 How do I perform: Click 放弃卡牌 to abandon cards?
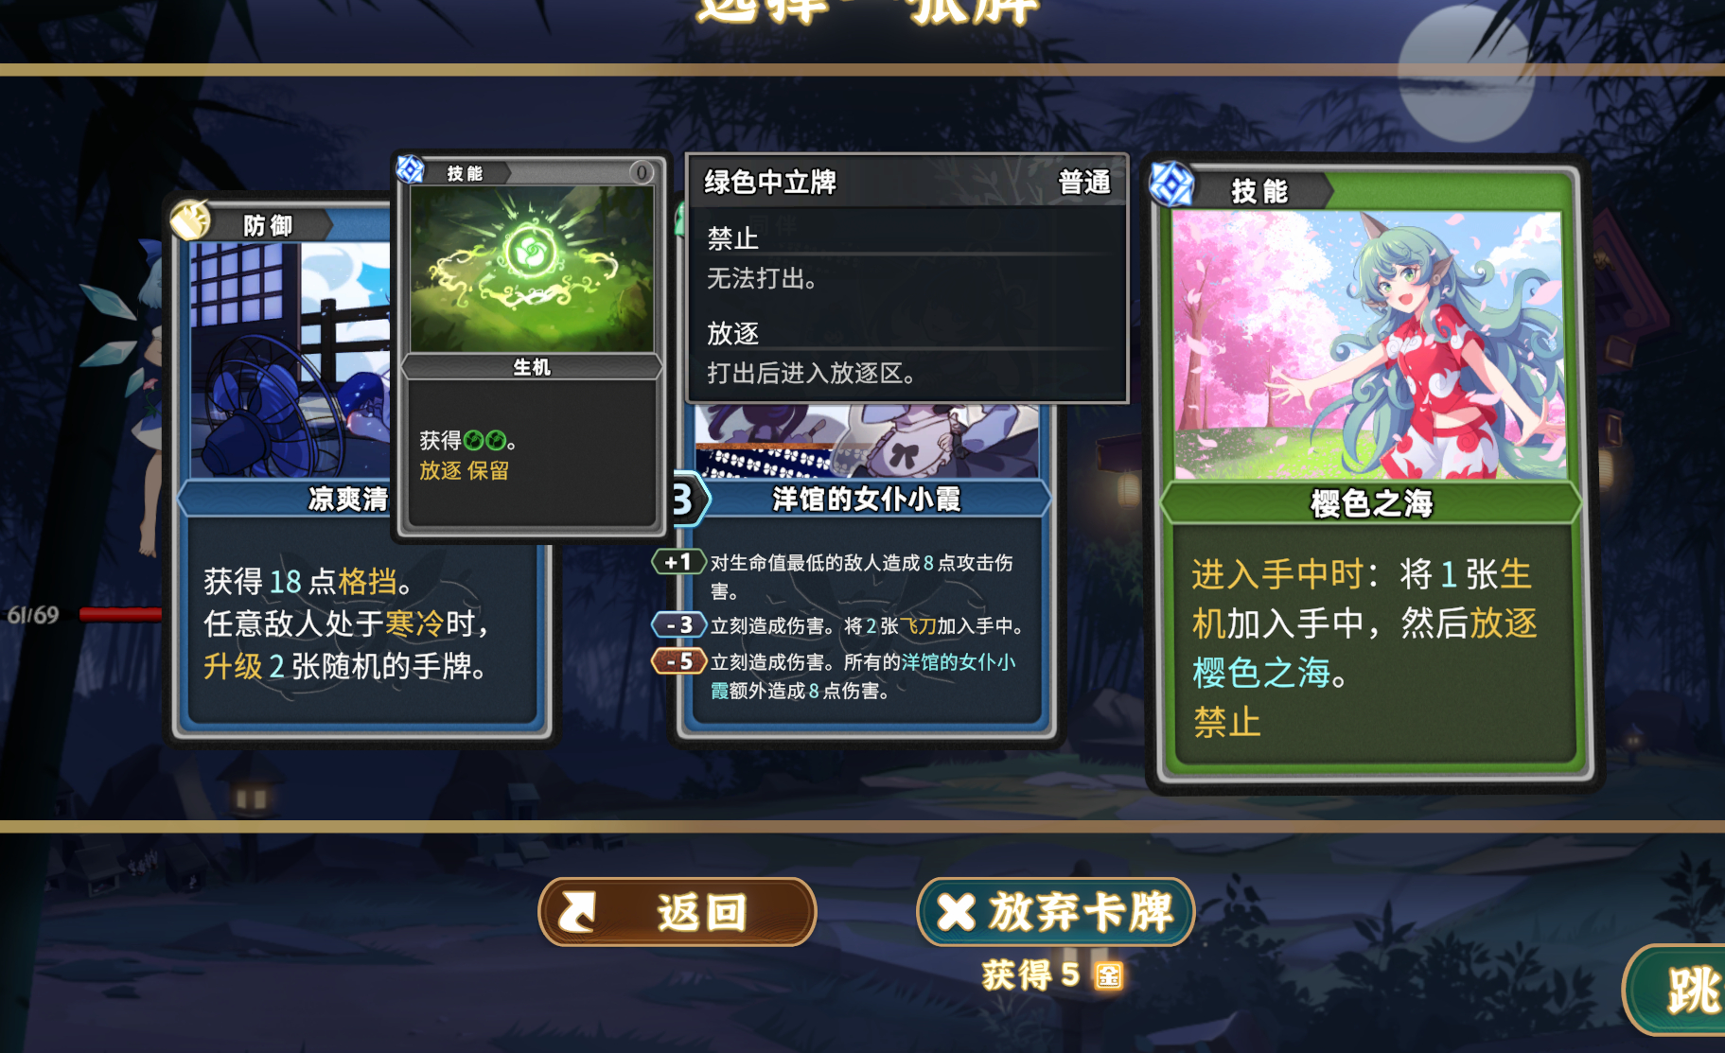click(x=1056, y=912)
